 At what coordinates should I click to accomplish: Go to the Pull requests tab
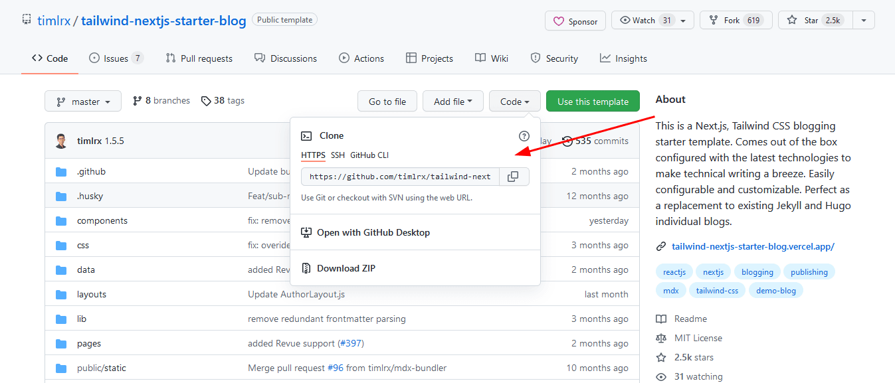[199, 58]
